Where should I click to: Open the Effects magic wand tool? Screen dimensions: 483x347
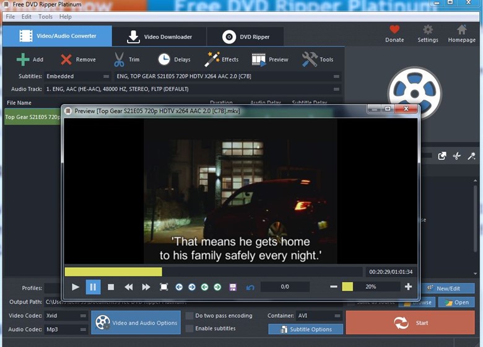click(222, 59)
